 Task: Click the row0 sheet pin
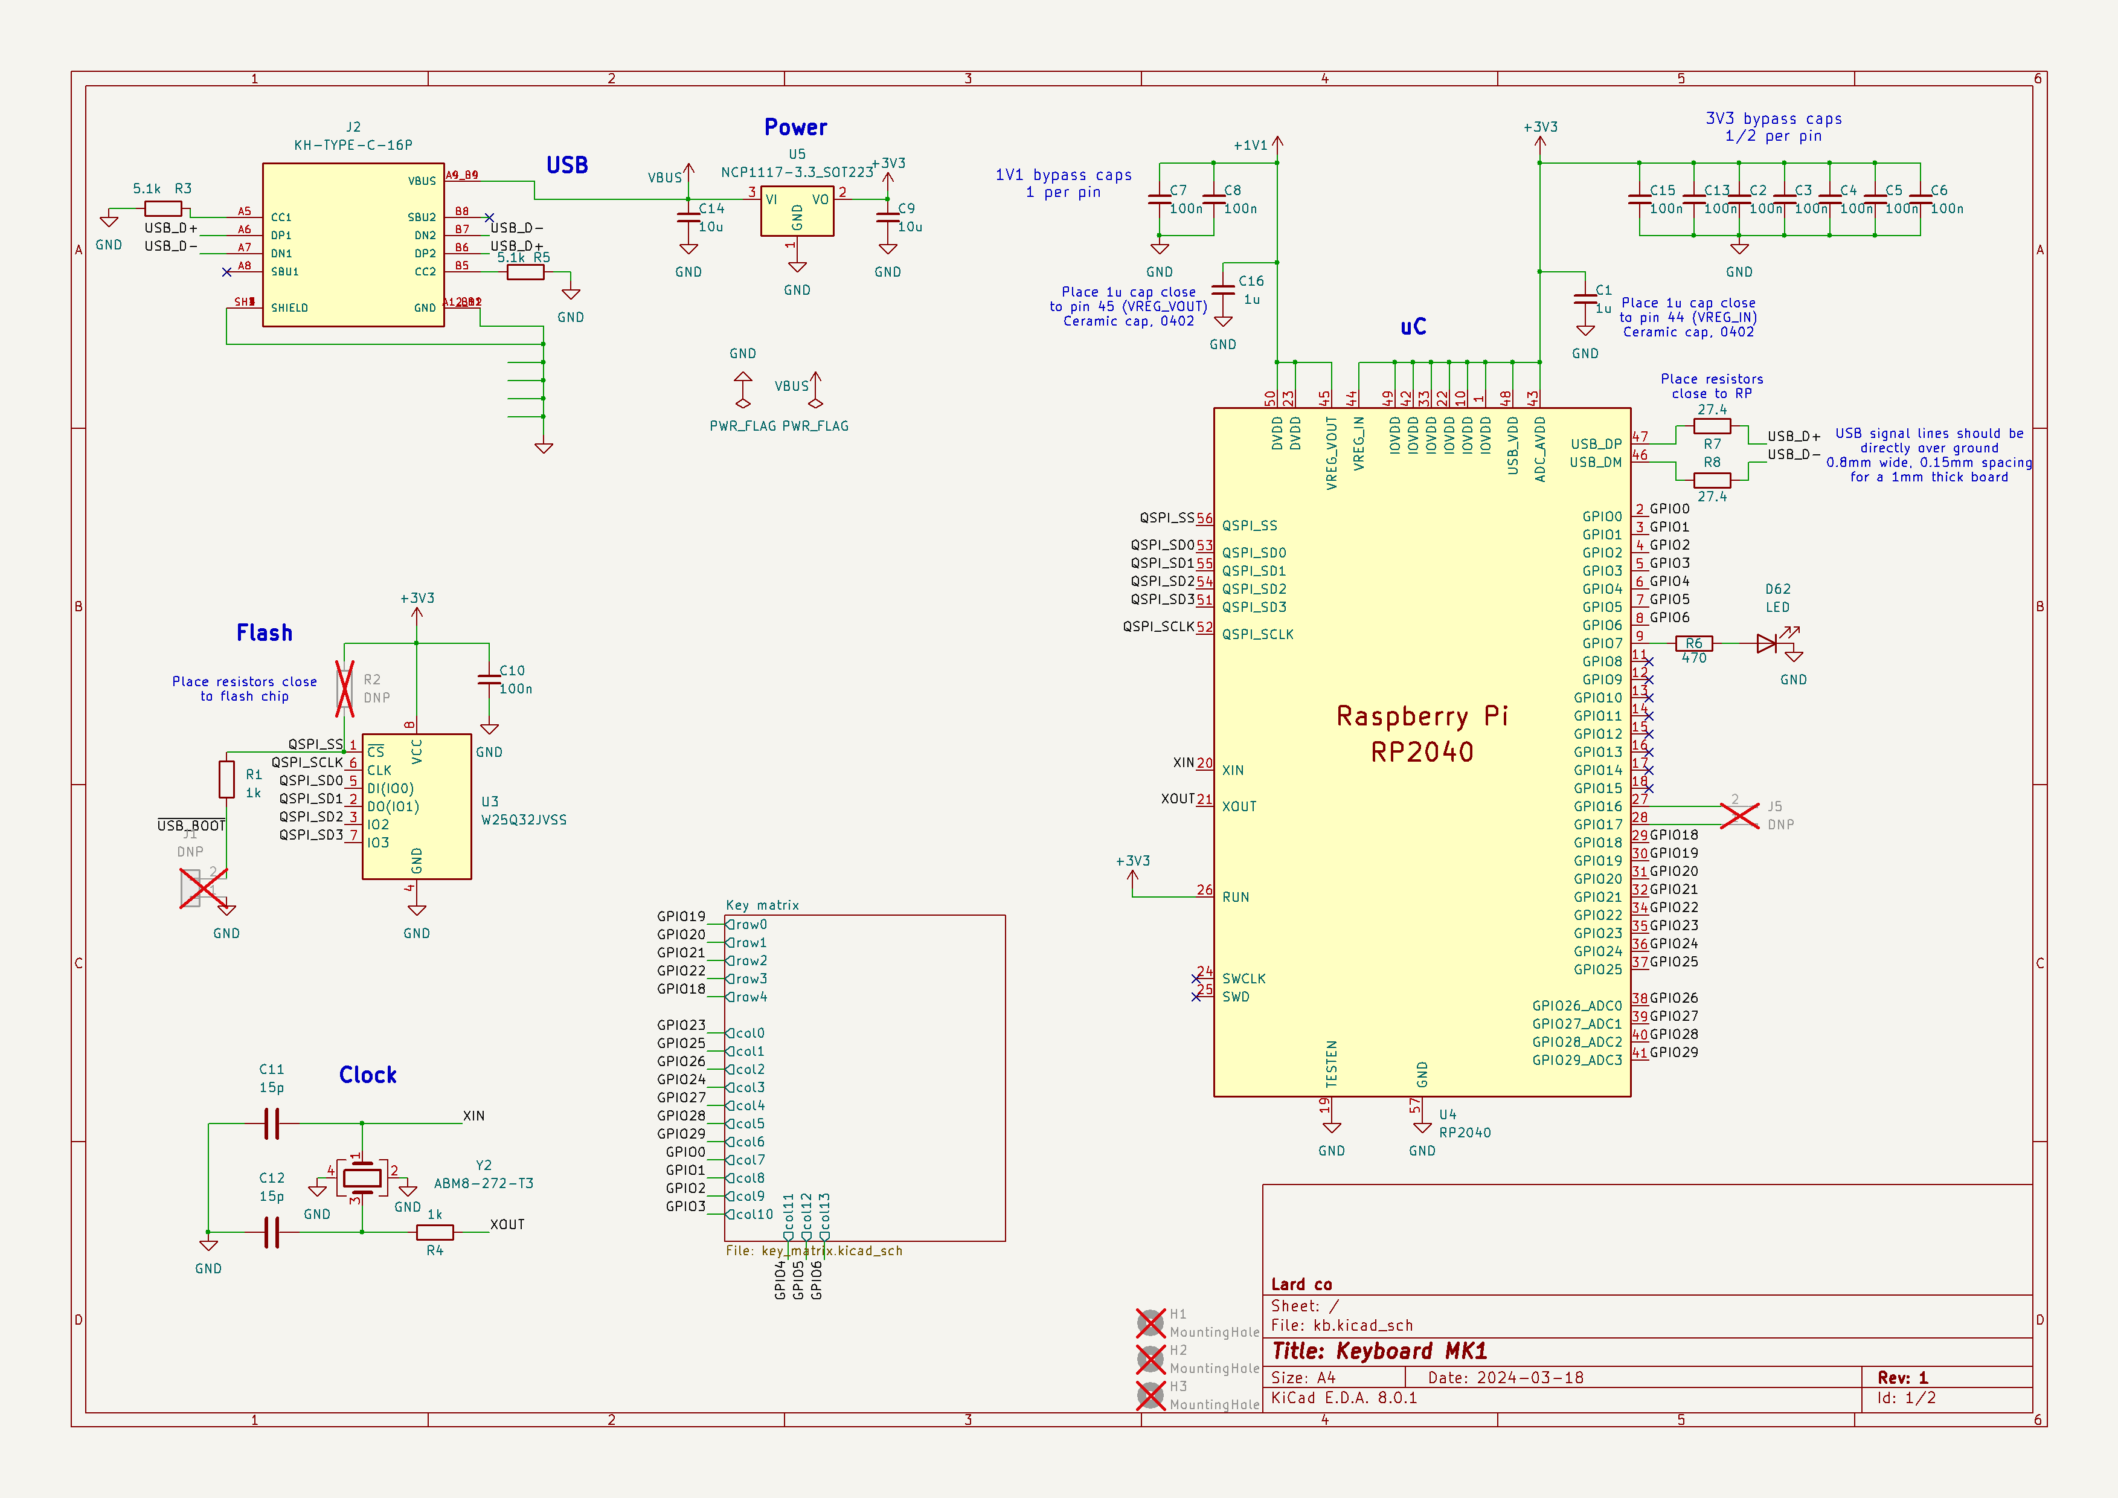[746, 924]
